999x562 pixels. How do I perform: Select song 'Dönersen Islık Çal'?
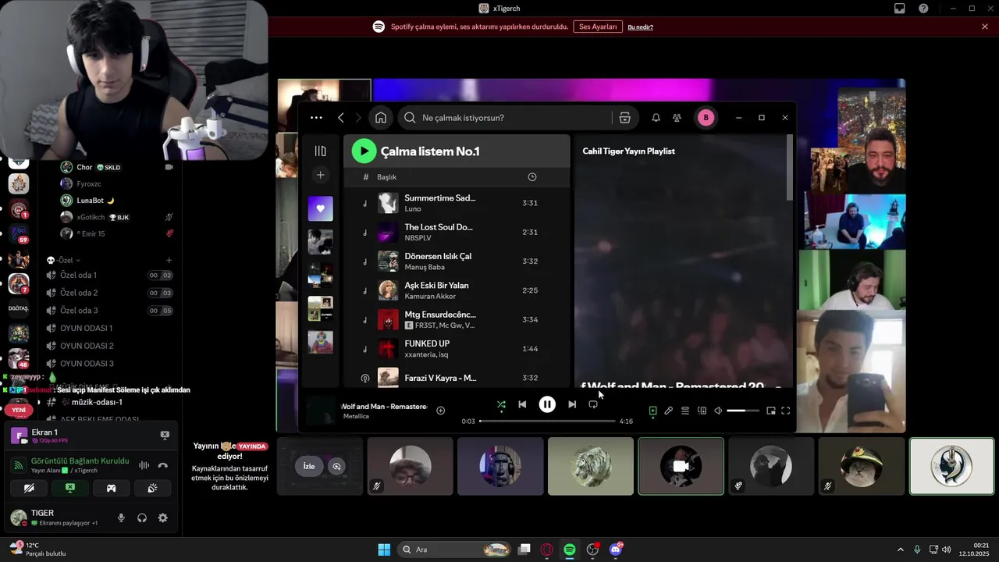point(457,261)
